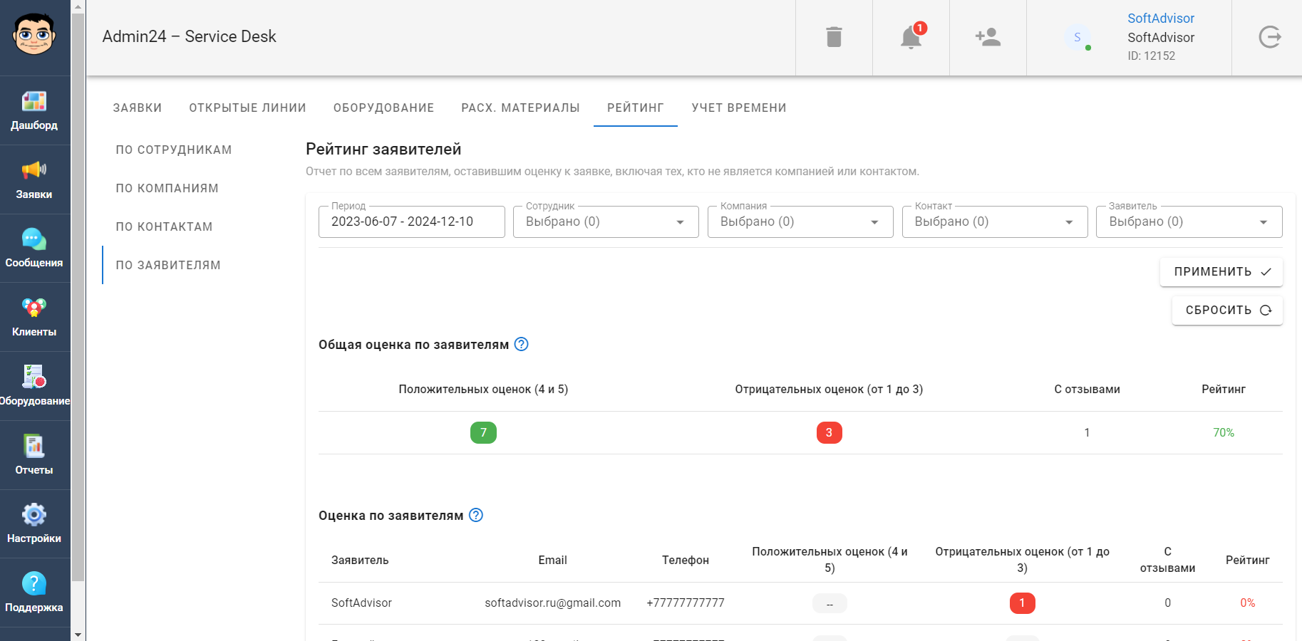The width and height of the screenshot is (1302, 641).
Task: Switch to the ОТКРЫТЫЕ ЛИНИИ tab
Action: tap(247, 108)
